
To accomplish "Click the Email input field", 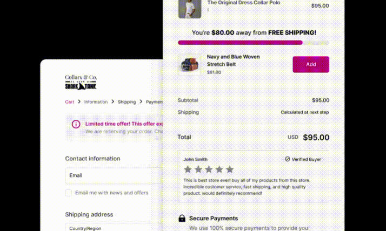I will [x=114, y=175].
